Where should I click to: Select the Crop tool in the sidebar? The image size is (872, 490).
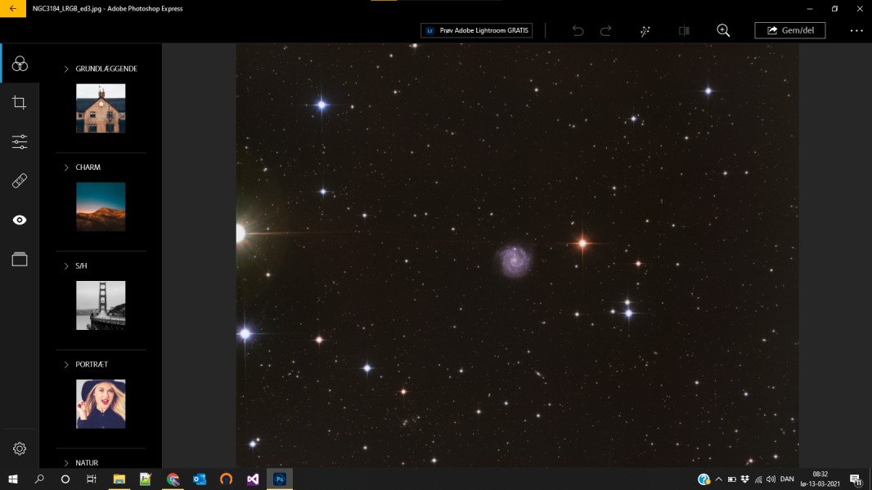coord(20,102)
